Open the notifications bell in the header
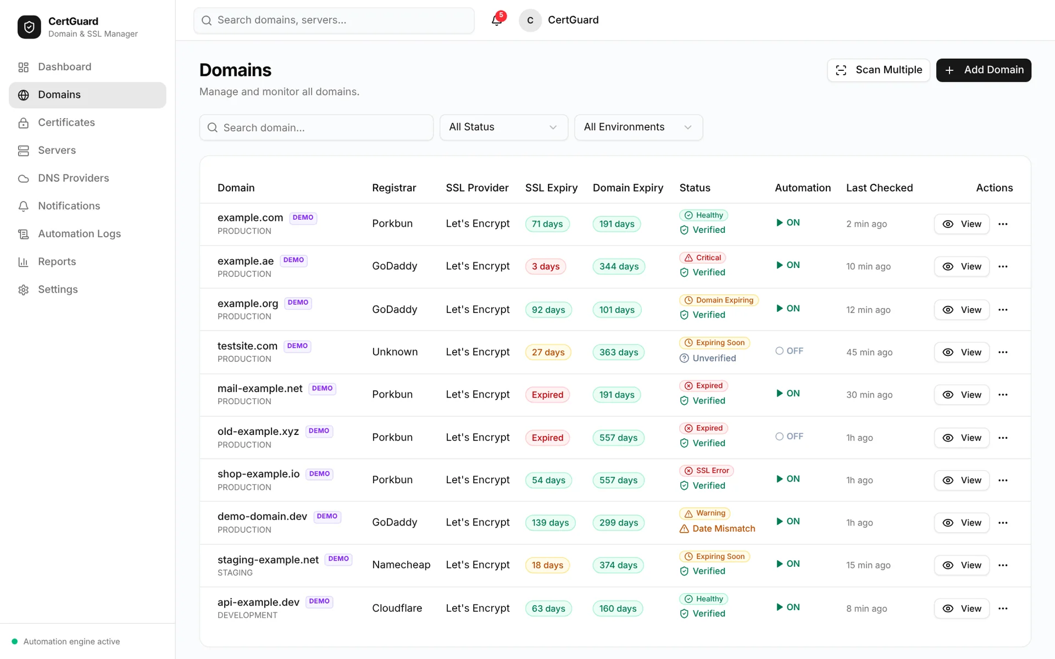 [497, 20]
